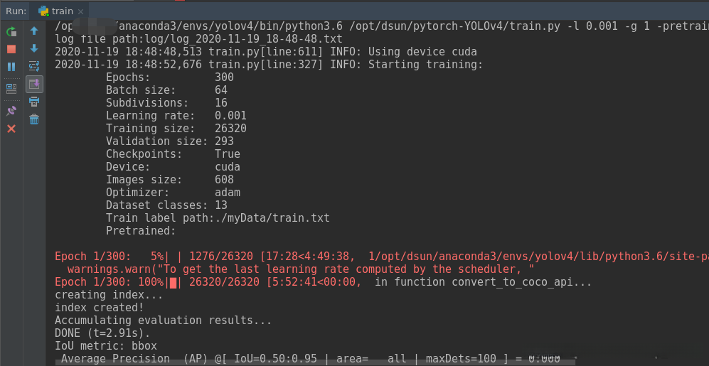The image size is (709, 366).
Task: Click the log file path line
Action: 198,39
